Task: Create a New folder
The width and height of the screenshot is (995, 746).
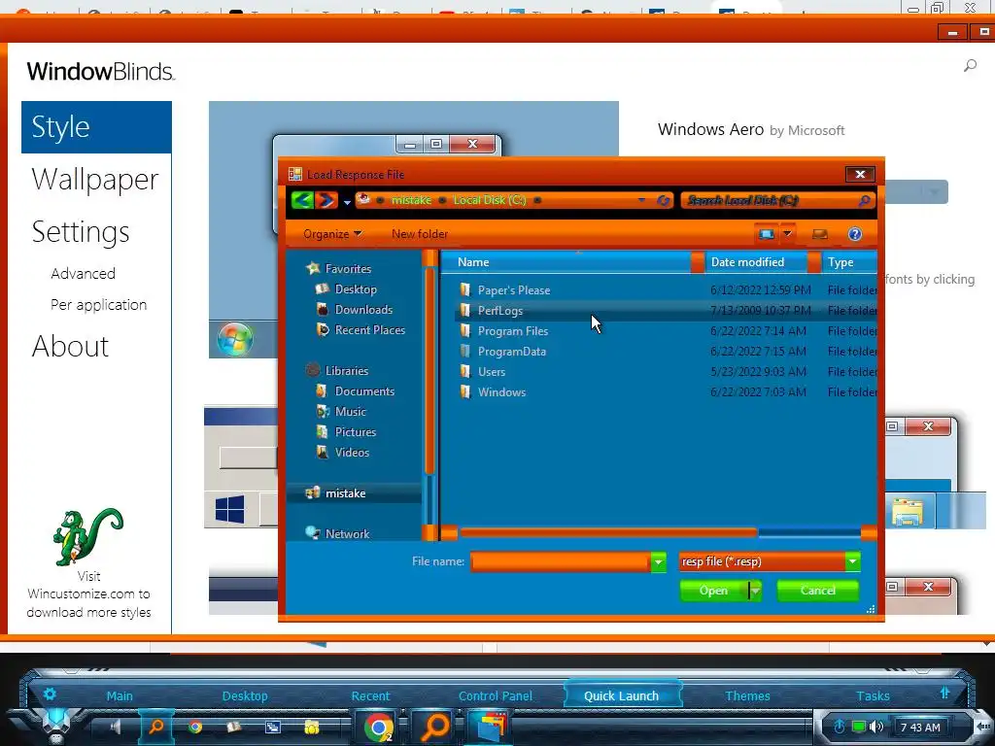Action: (420, 234)
